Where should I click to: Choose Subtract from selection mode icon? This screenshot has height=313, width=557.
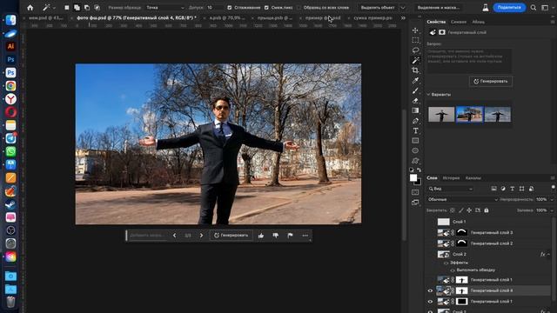click(x=87, y=8)
